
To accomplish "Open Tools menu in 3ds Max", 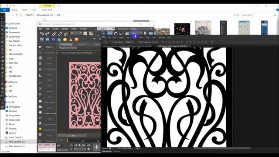I will pyautogui.click(x=55, y=29).
